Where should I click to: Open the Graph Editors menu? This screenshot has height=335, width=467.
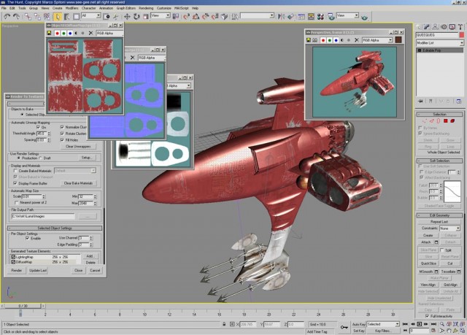tap(126, 8)
